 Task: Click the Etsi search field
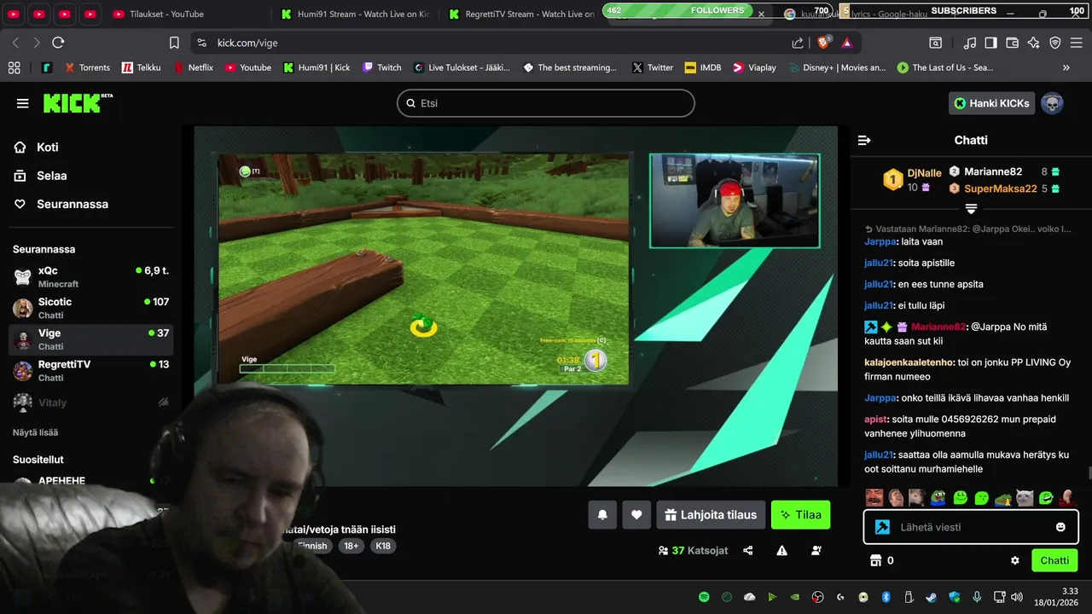point(546,103)
